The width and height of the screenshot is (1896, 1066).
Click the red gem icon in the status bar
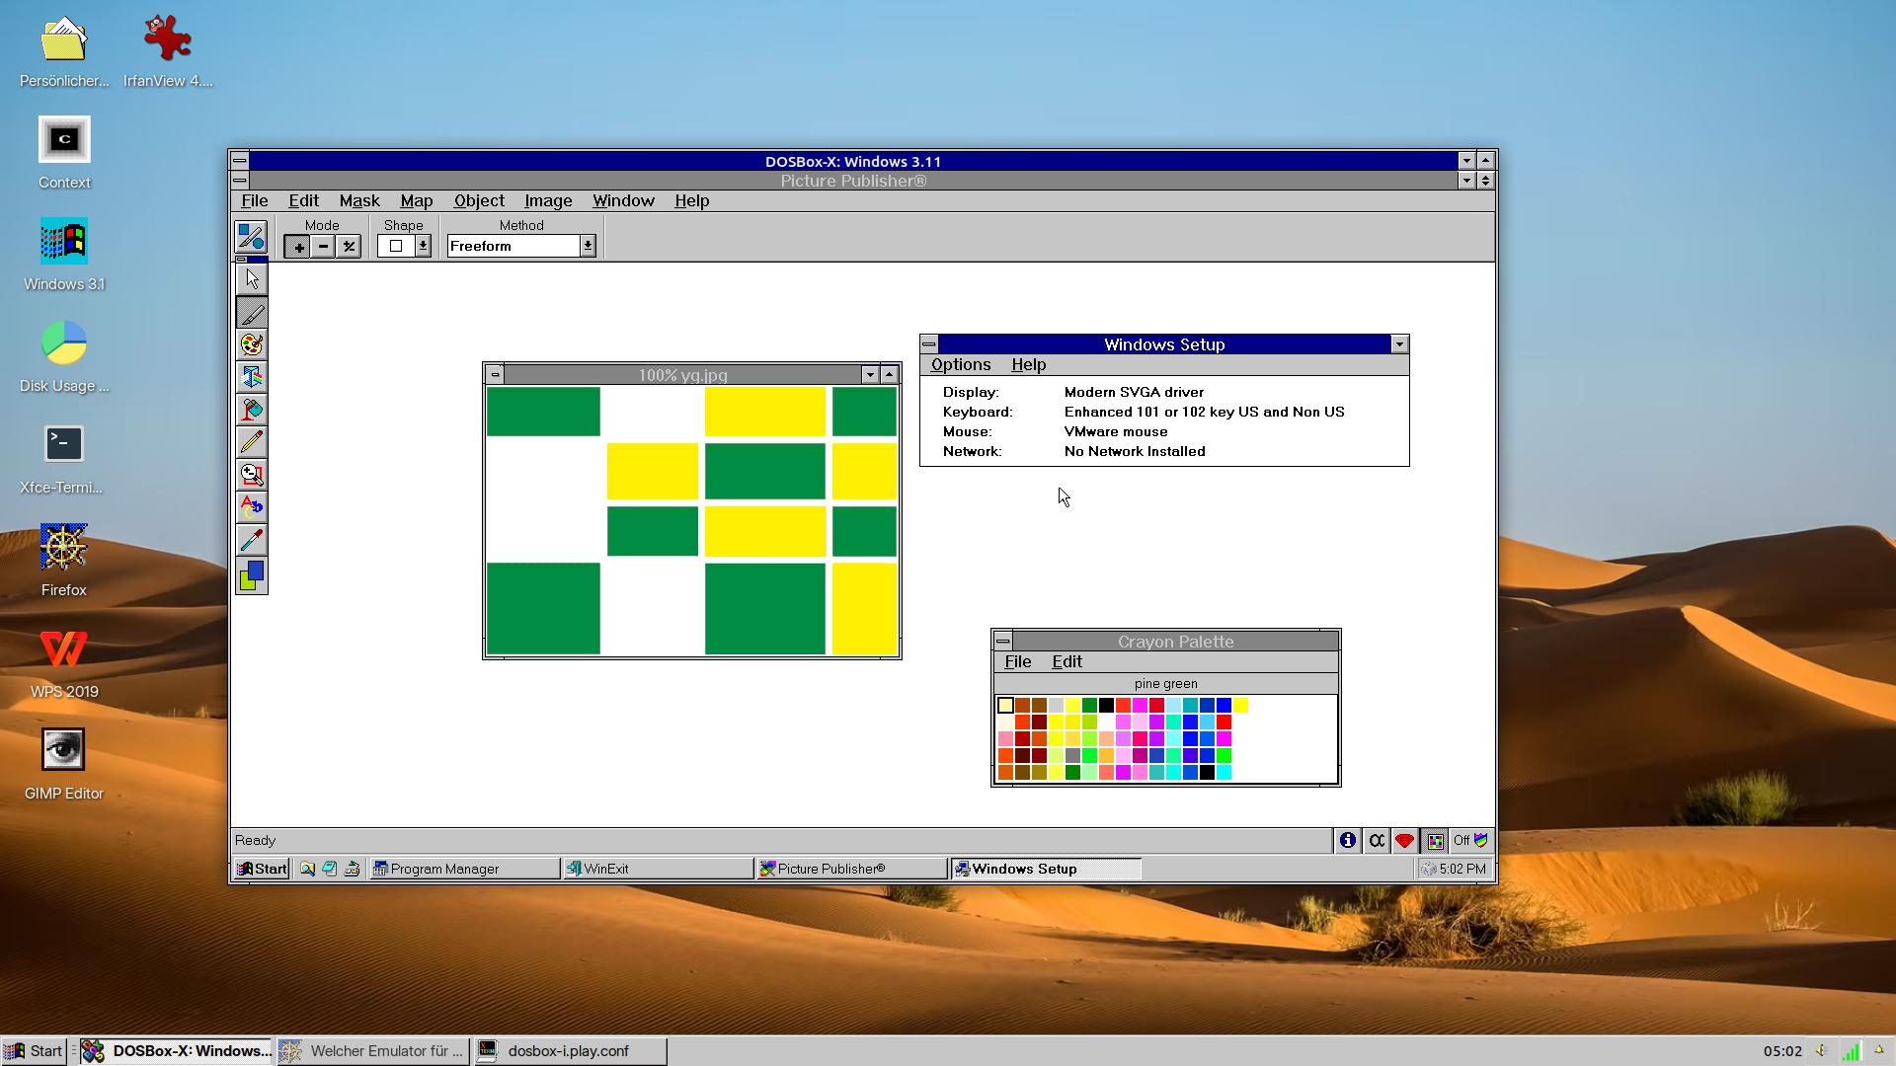(1404, 841)
